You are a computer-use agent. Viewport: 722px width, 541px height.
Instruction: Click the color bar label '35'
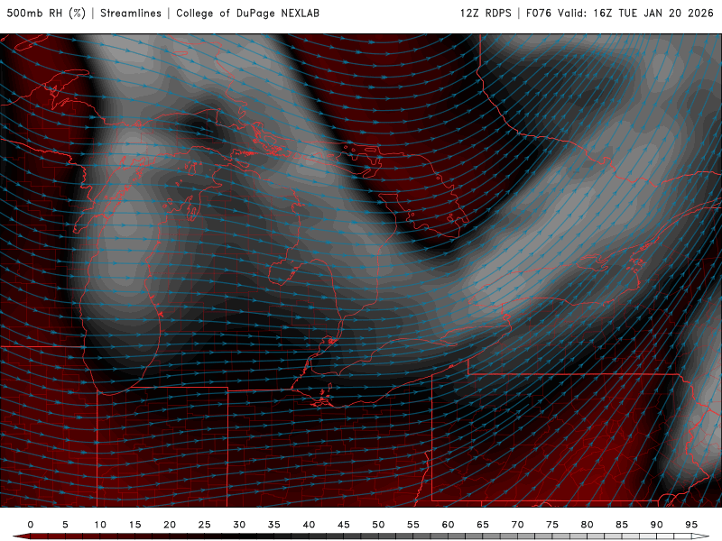(274, 525)
